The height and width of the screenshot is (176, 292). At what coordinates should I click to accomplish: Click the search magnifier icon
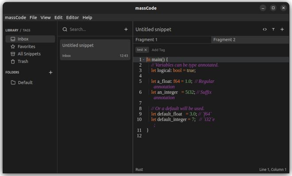point(65,29)
